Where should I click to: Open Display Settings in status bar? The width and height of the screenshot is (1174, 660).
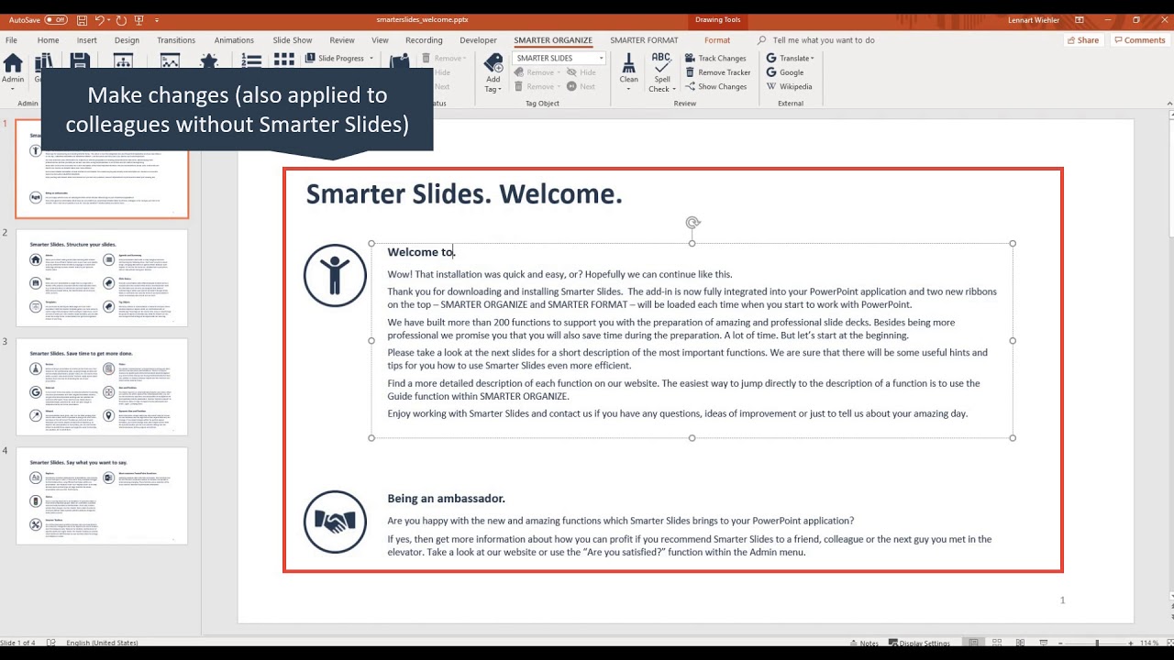[x=919, y=643]
